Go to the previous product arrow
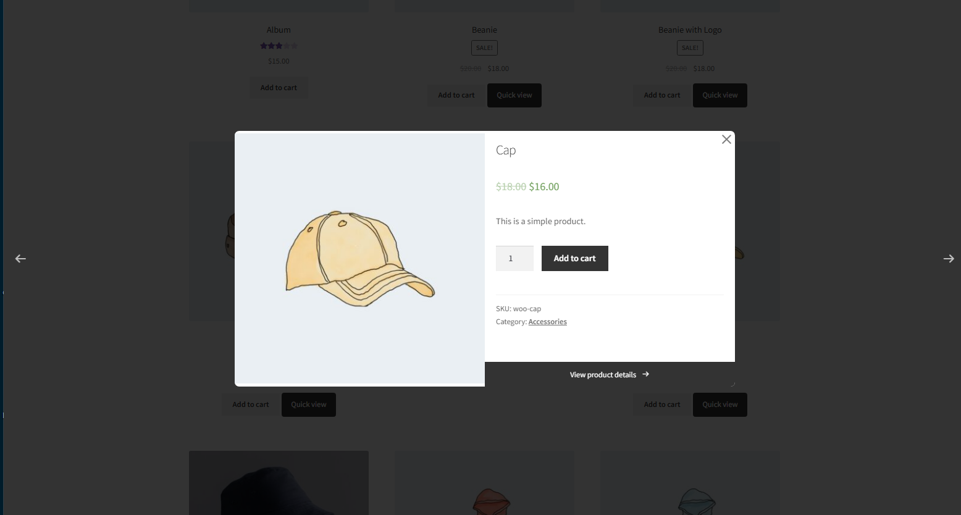 pos(20,259)
